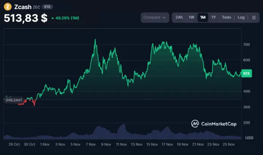
Task: Click the 348.2447 starting price label
Action: pos(14,100)
